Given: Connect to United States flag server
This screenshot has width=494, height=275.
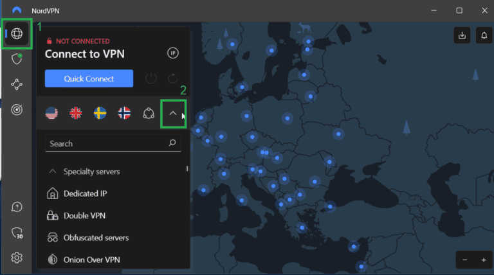Looking at the screenshot, I should (52, 114).
